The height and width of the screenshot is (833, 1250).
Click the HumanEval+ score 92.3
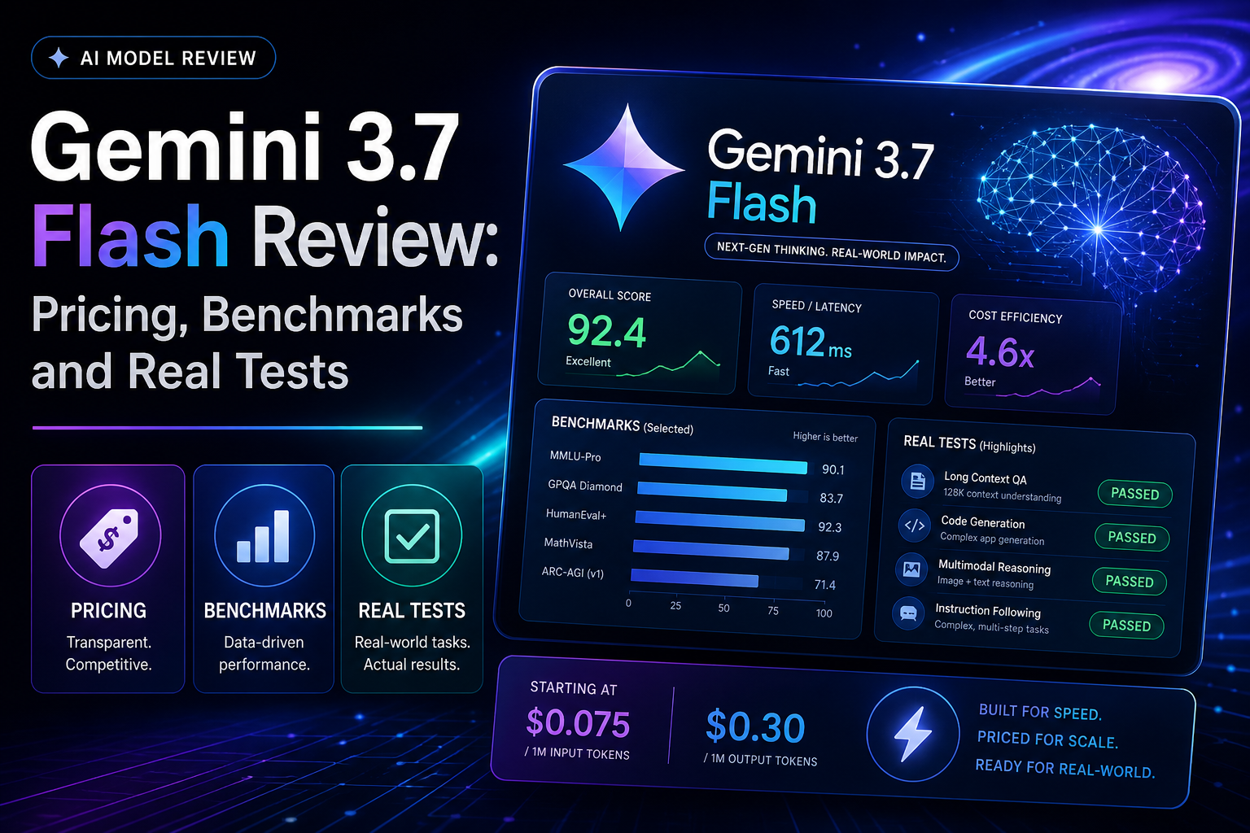pos(829,527)
